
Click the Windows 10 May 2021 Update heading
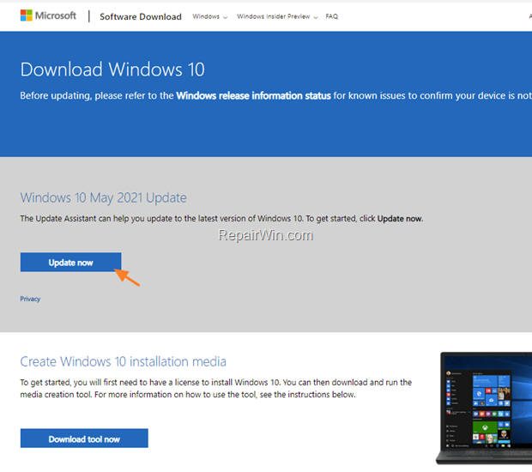click(103, 198)
